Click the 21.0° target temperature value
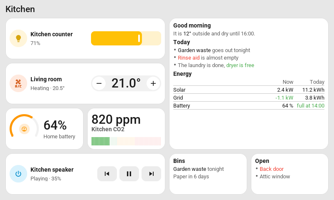334x200 pixels. pyautogui.click(x=126, y=83)
